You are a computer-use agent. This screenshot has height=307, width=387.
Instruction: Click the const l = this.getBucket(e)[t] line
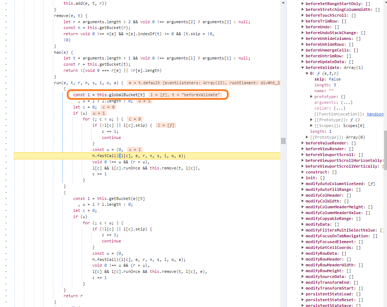pos(109,198)
